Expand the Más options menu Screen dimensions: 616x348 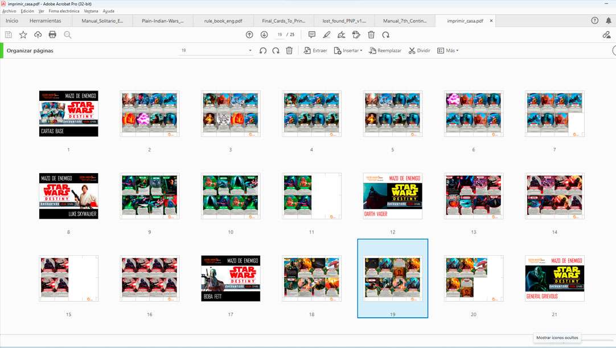(x=447, y=51)
